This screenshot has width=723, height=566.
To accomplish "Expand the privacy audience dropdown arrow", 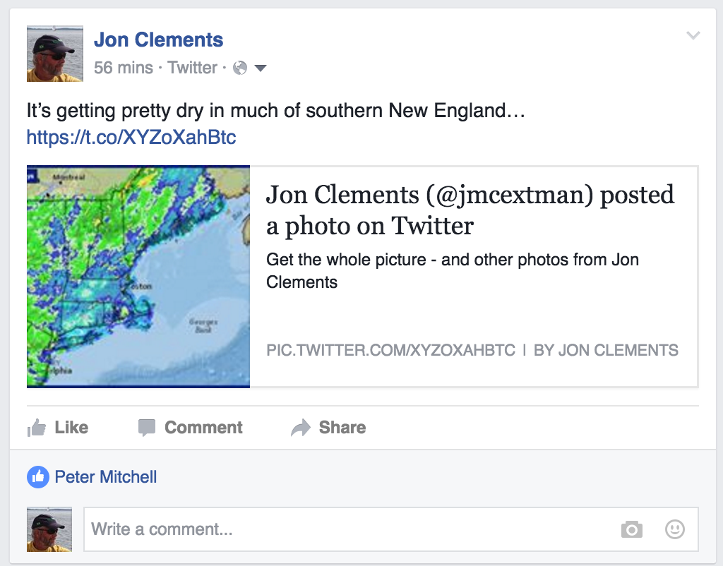I will point(260,68).
